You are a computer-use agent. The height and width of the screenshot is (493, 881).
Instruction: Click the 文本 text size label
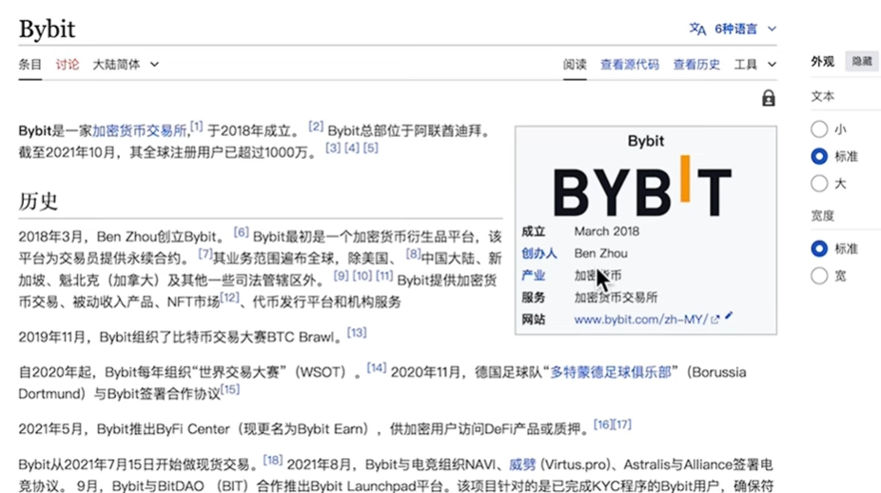(823, 96)
